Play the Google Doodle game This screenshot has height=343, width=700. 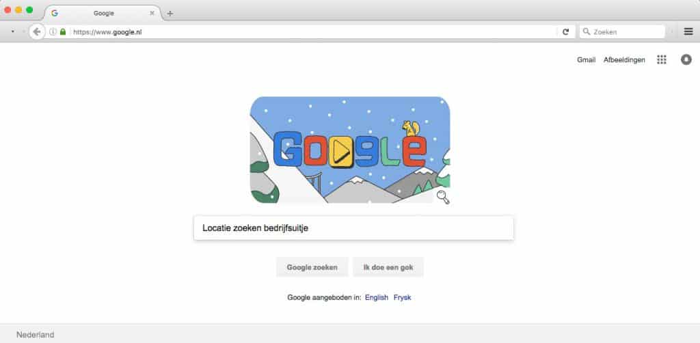342,150
